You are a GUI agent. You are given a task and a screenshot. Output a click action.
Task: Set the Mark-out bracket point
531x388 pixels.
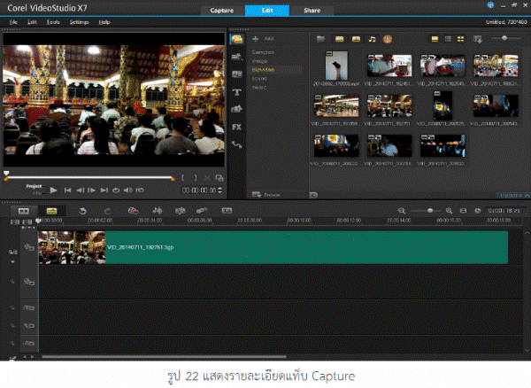196,178
